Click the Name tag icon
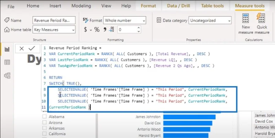 pos(7,20)
